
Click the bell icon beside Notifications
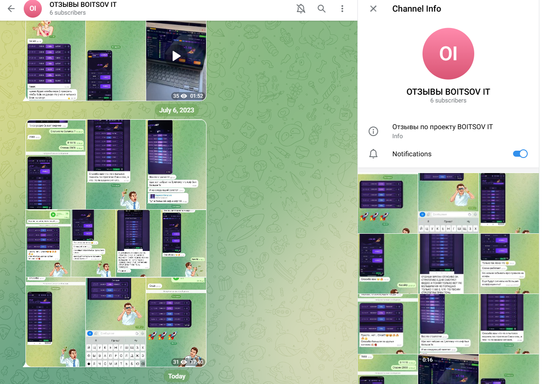(373, 154)
